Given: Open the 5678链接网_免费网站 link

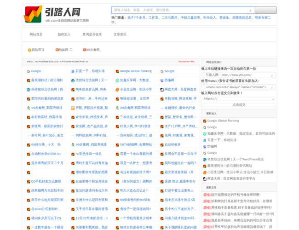Looking at the screenshot, I should coord(136,144).
